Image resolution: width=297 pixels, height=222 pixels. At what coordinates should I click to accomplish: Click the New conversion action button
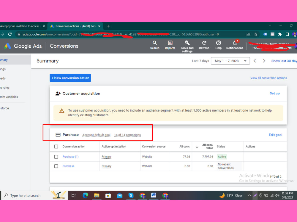tap(70, 78)
